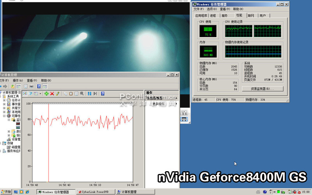Switch to CyberLink PowerDVD taskbar button
The image size is (312, 195).
tap(96, 192)
